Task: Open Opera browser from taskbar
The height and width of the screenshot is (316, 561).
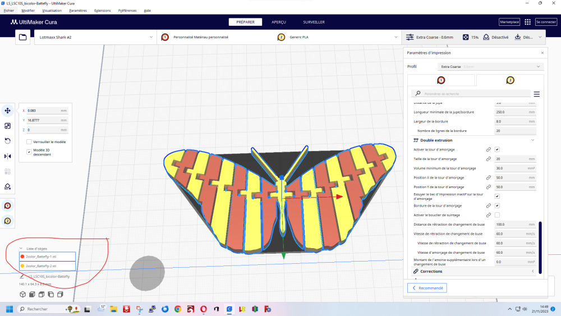Action: 203,309
